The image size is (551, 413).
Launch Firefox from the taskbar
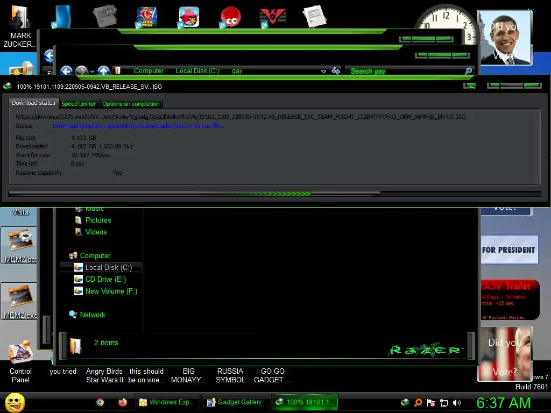(x=122, y=402)
